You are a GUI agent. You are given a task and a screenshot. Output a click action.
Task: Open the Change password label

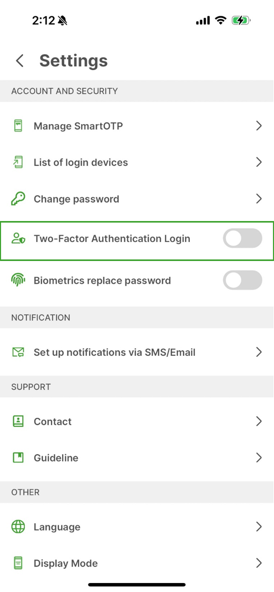click(76, 199)
